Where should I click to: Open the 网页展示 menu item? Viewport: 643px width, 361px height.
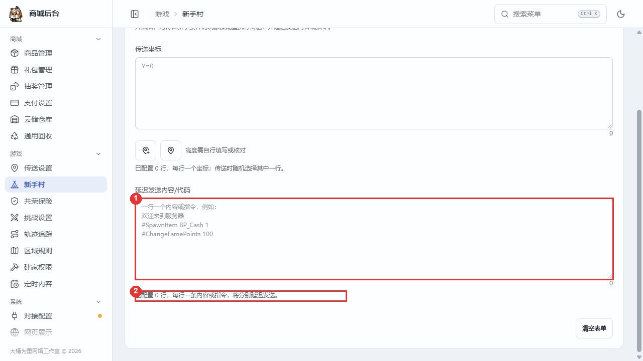pyautogui.click(x=56, y=332)
